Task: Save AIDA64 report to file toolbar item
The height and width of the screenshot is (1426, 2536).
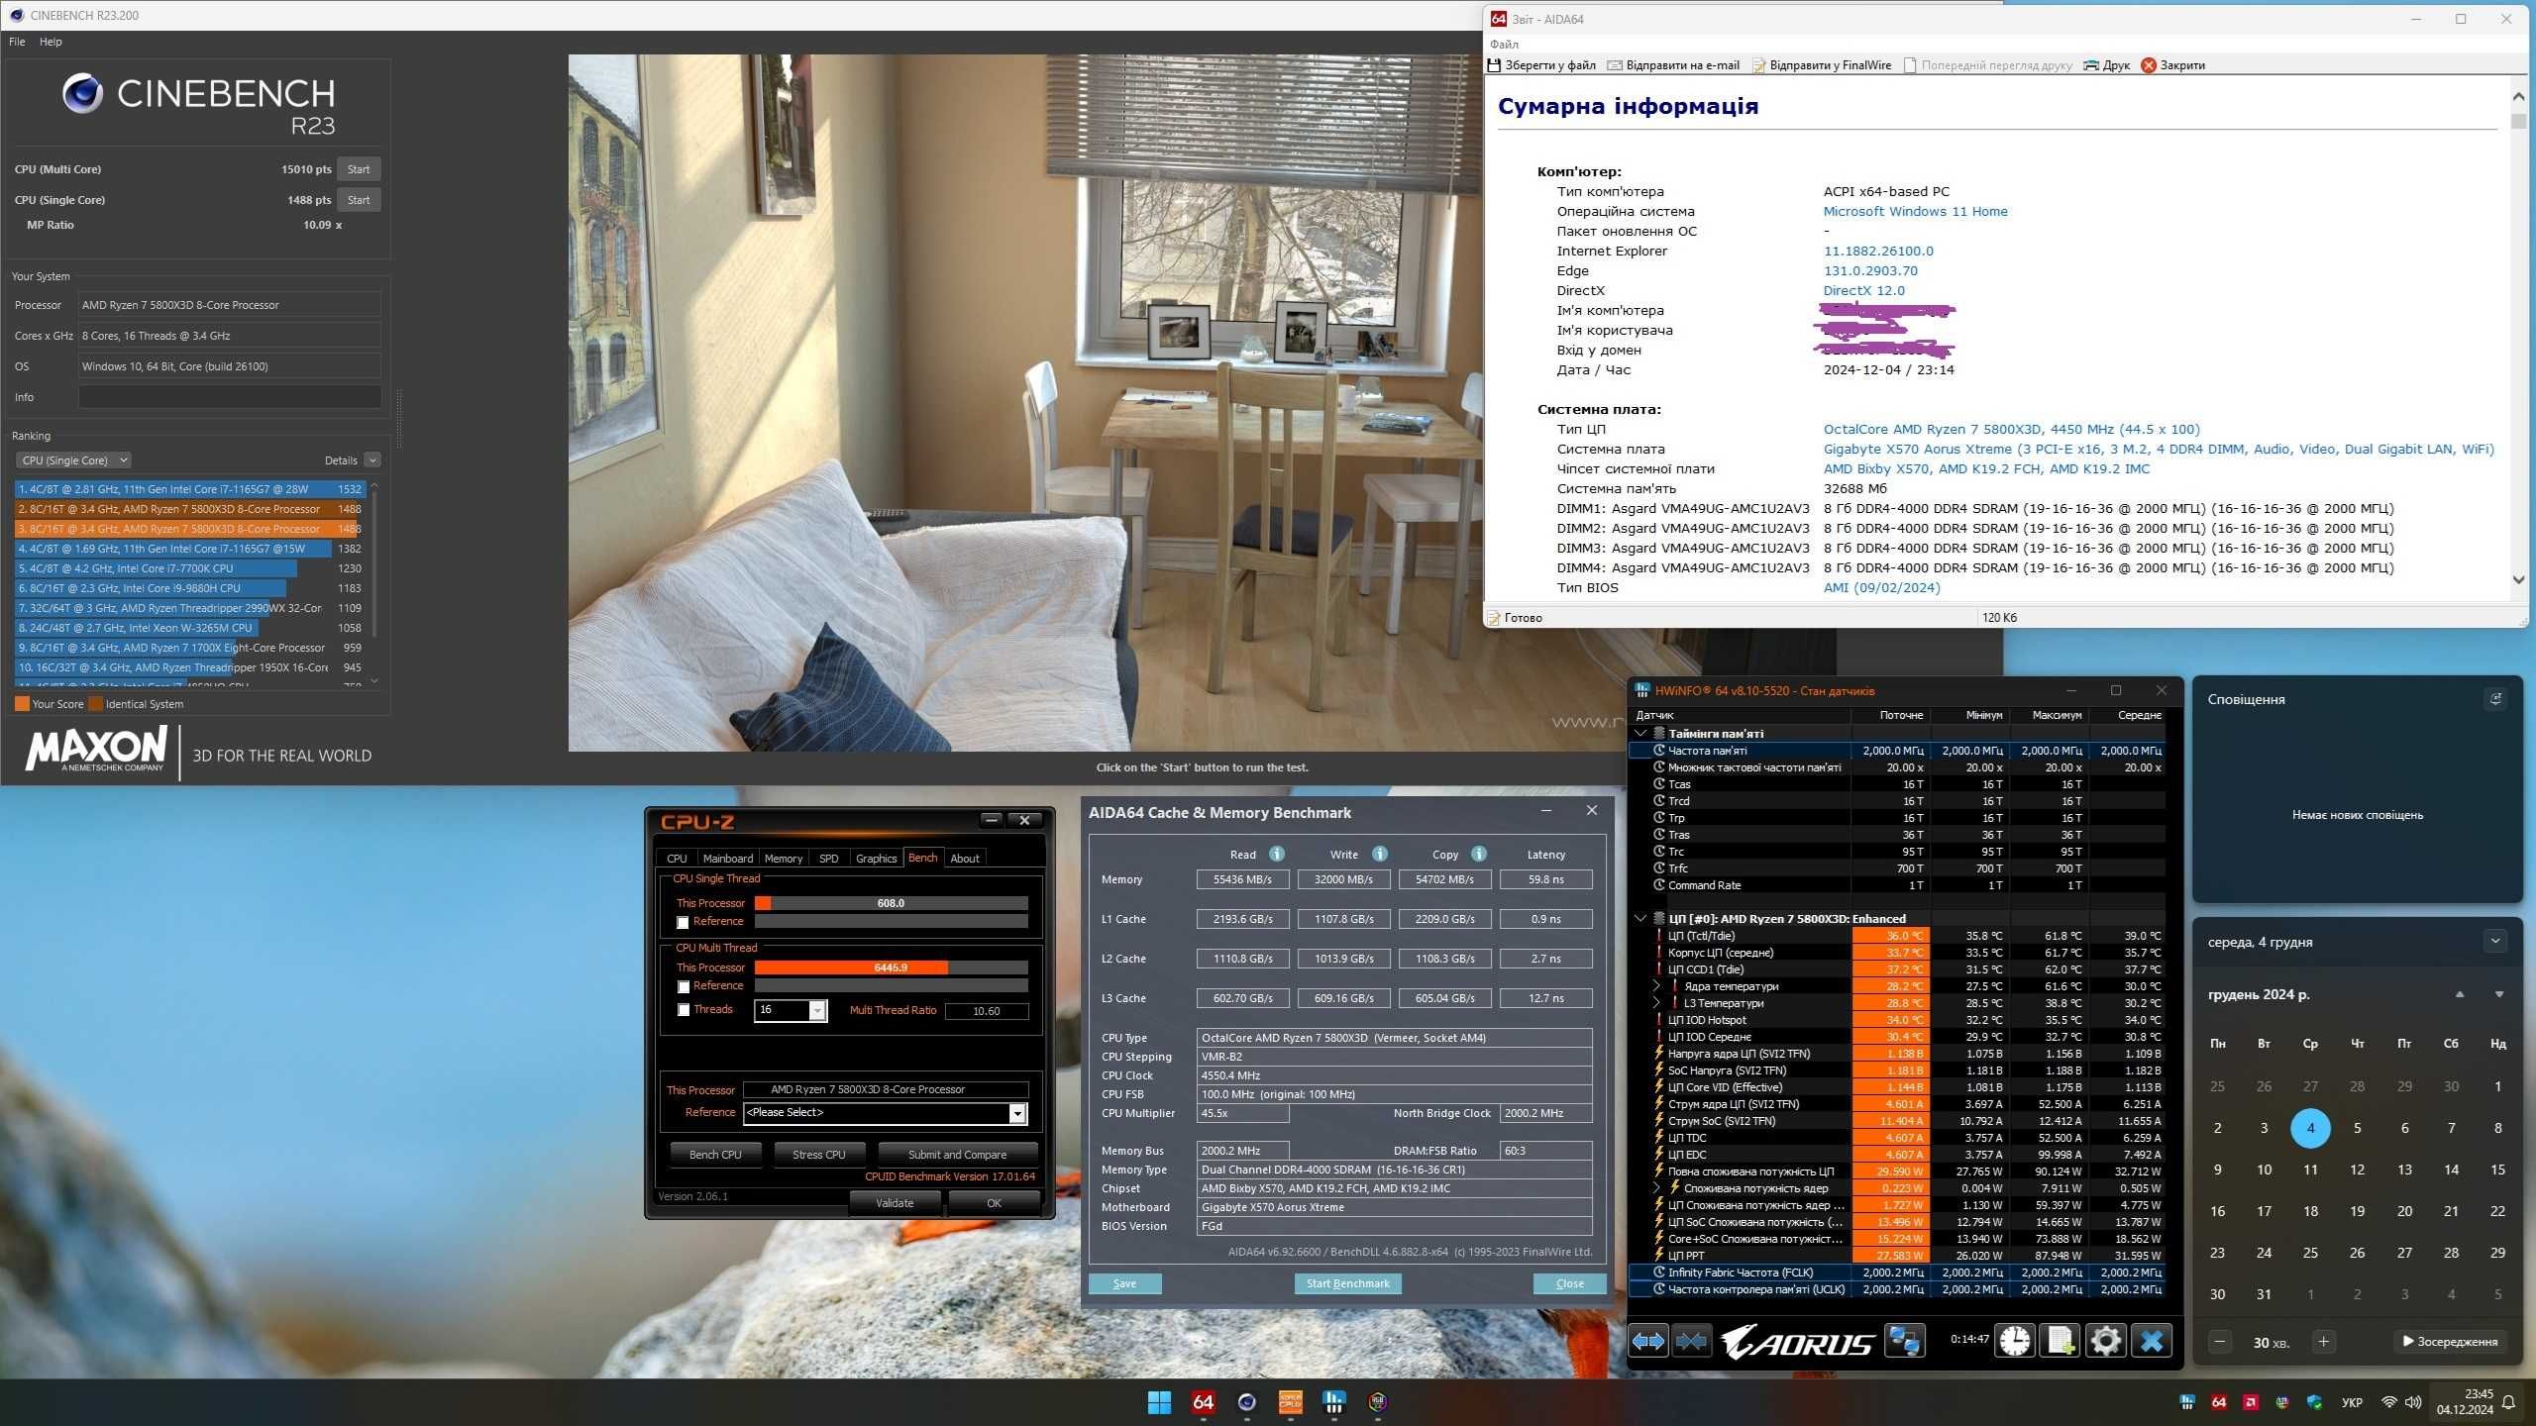Action: click(1541, 65)
